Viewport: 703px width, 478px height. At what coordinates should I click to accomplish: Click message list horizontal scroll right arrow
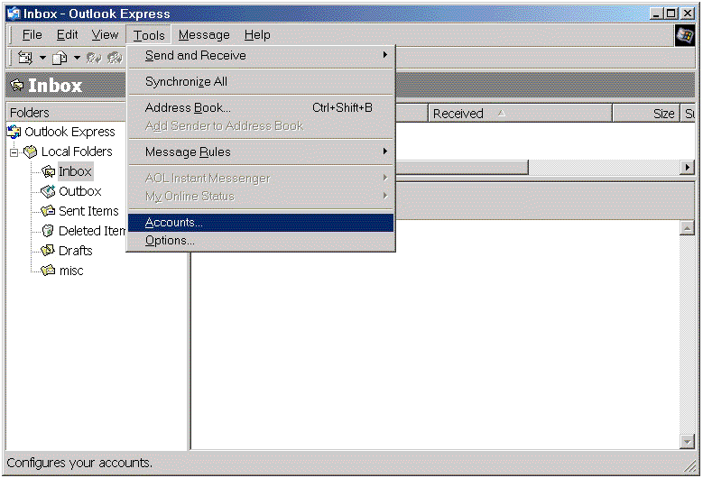point(688,168)
